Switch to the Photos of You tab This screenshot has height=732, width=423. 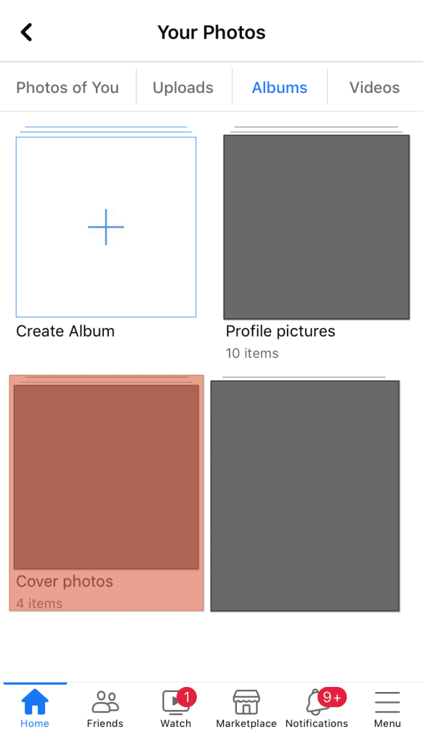point(67,87)
